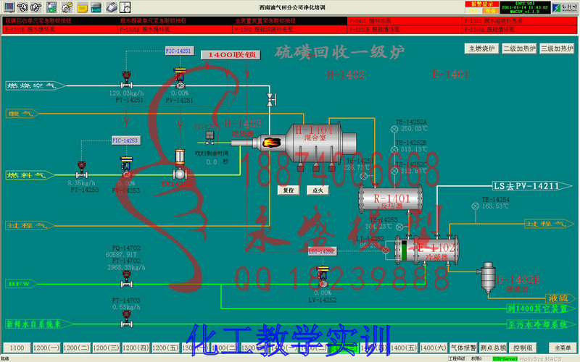Open the 测点总貌 points overview page

tap(493, 348)
